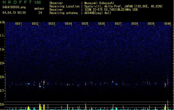Click the 0.7 frequency axis label
This screenshot has height=110, width=174.
point(2,91)
